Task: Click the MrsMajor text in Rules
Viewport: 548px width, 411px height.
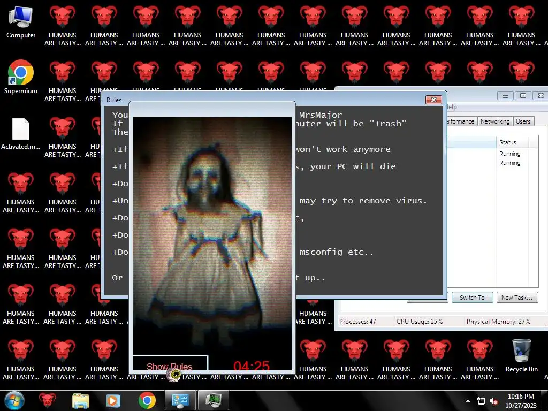Action: click(321, 115)
